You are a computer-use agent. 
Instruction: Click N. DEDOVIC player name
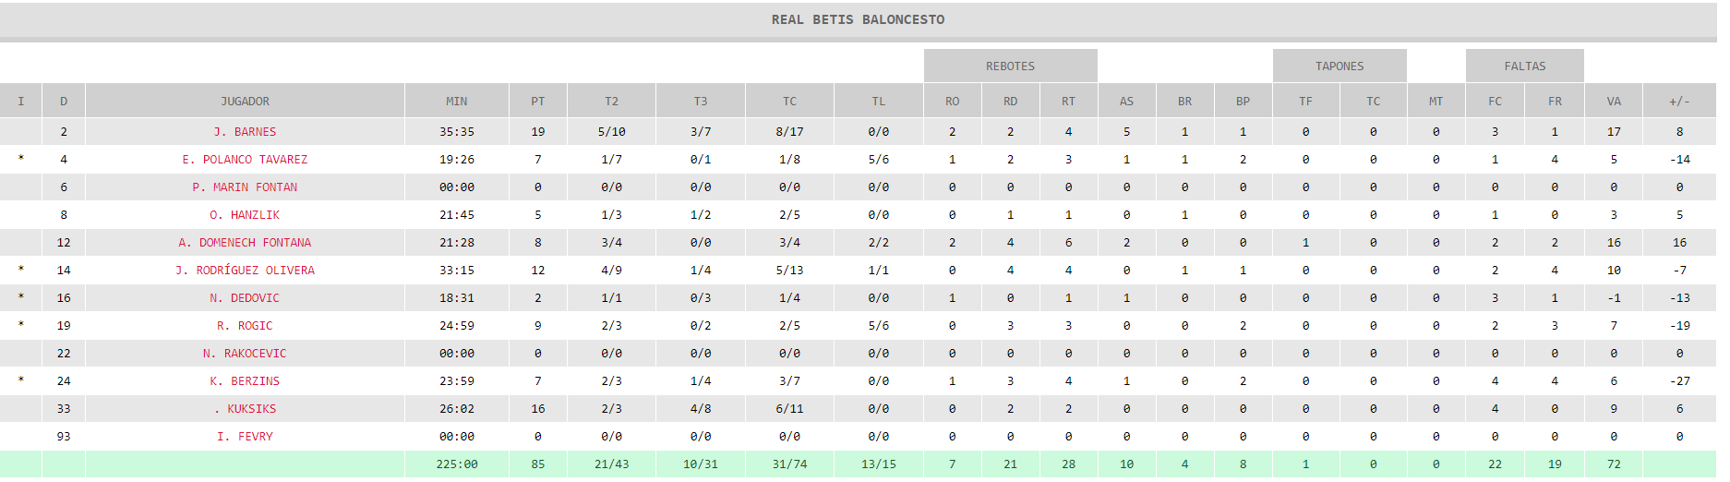coord(245,298)
